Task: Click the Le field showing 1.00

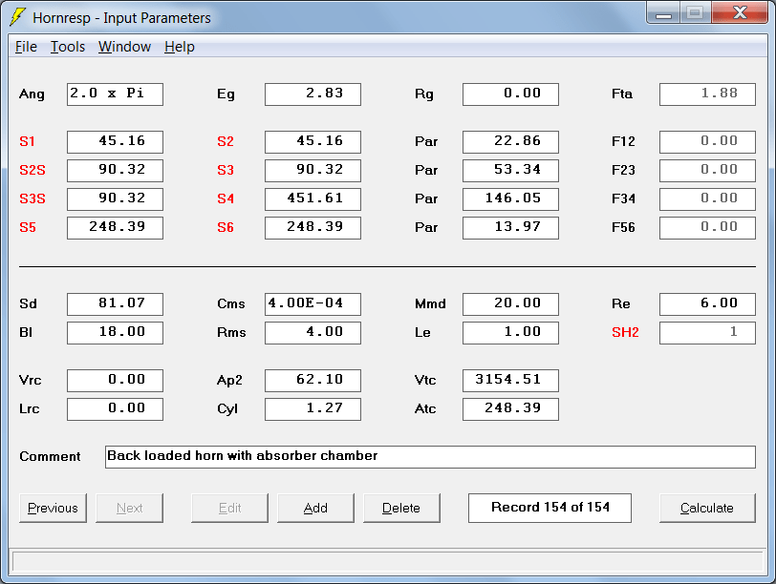Action: pos(510,332)
